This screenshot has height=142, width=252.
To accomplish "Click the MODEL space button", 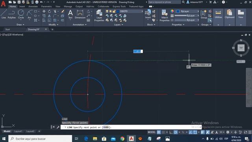I will coord(152,132).
